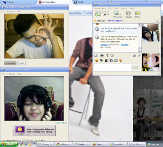Click the Windows Start button
The height and width of the screenshot is (147, 163).
[9, 144]
